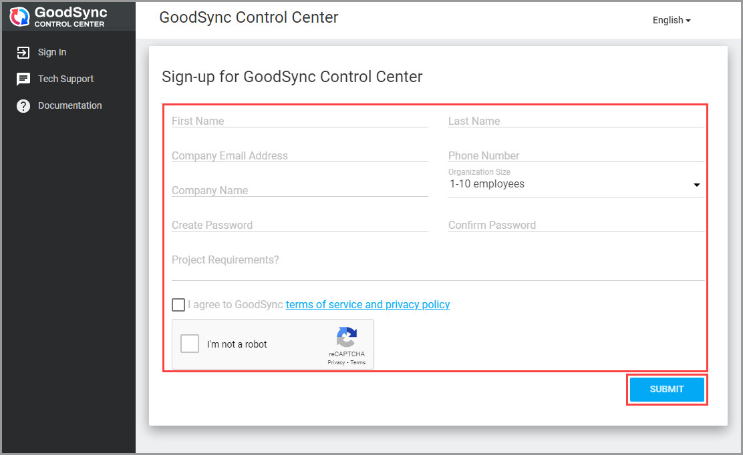Image resolution: width=743 pixels, height=455 pixels.
Task: Open the English language selector
Action: coord(671,20)
